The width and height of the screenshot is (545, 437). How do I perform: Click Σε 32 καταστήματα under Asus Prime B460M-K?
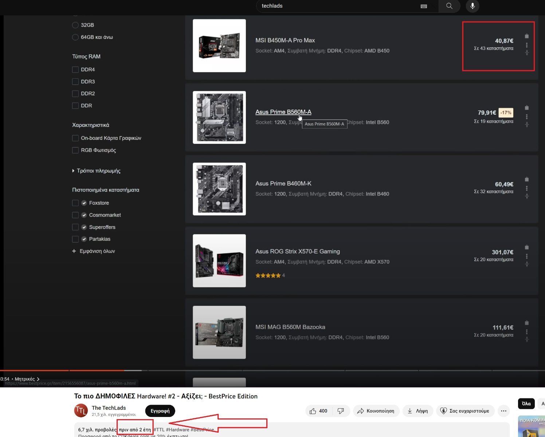[x=494, y=192]
